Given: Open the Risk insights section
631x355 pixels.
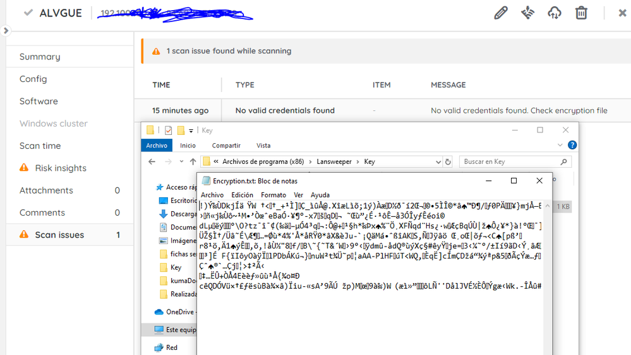Looking at the screenshot, I should pyautogui.click(x=61, y=168).
